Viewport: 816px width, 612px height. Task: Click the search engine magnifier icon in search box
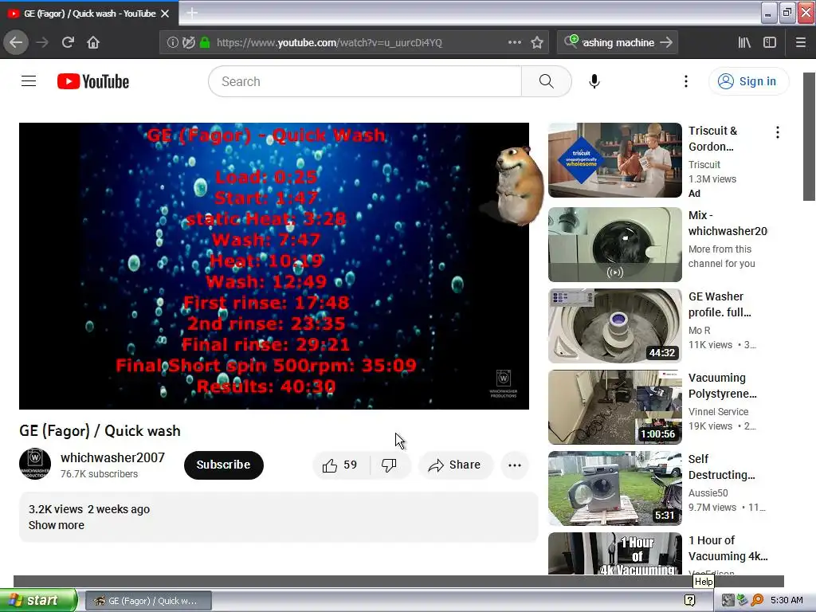(571, 41)
